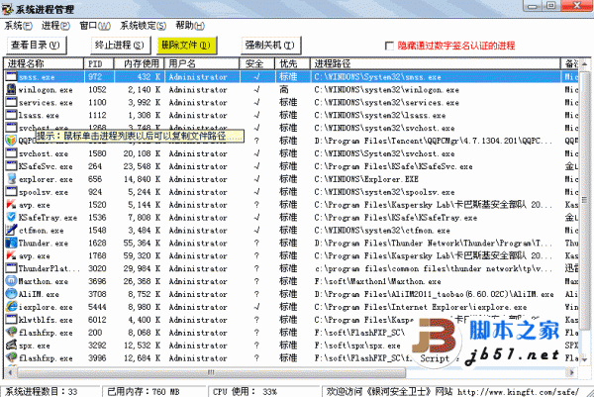
Task: Click the 查看目录(V) button
Action: pyautogui.click(x=37, y=46)
